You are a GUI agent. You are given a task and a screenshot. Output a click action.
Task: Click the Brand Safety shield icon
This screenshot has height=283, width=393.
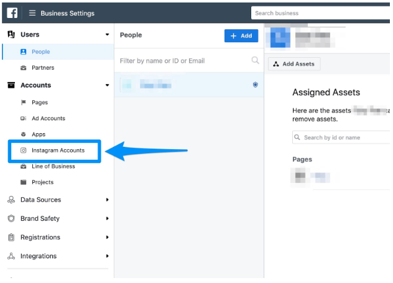pos(11,218)
